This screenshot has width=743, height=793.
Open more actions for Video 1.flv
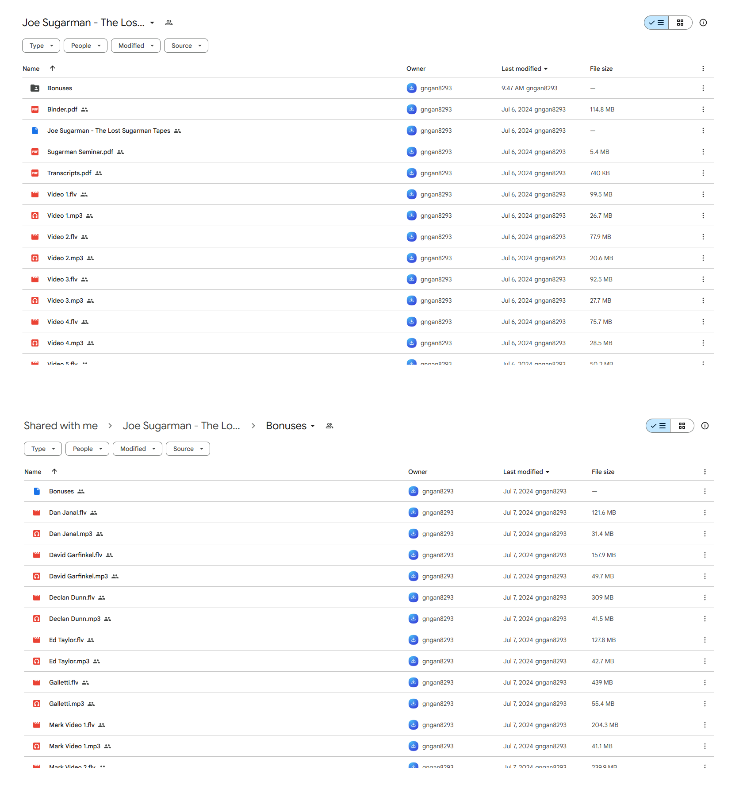[703, 194]
